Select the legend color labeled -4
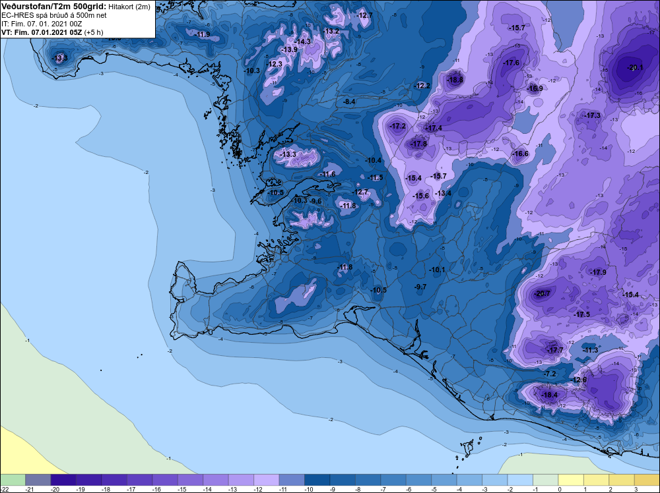Image resolution: width=660 pixels, height=493 pixels. [469, 480]
